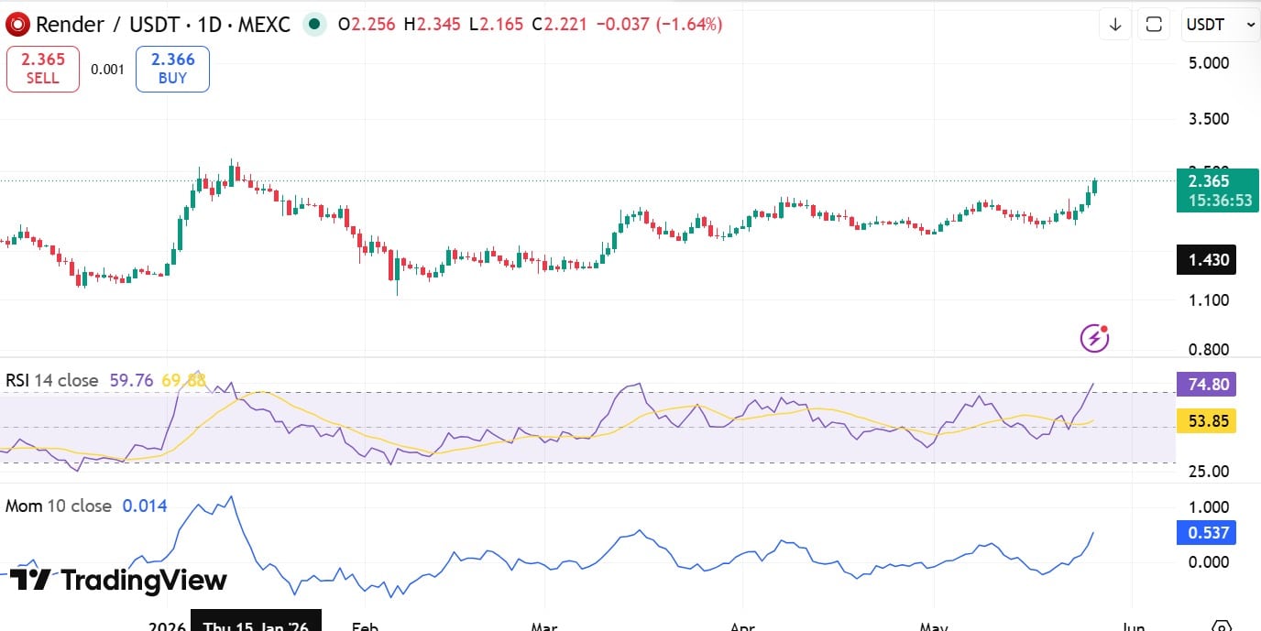
Task: Click the purple lightning flash icon
Action: (1094, 338)
